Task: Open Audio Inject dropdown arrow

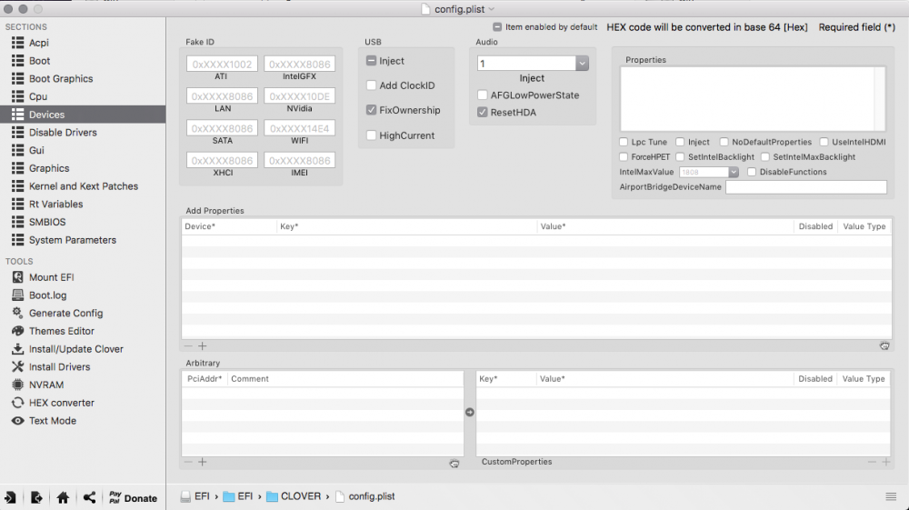Action: click(x=582, y=63)
